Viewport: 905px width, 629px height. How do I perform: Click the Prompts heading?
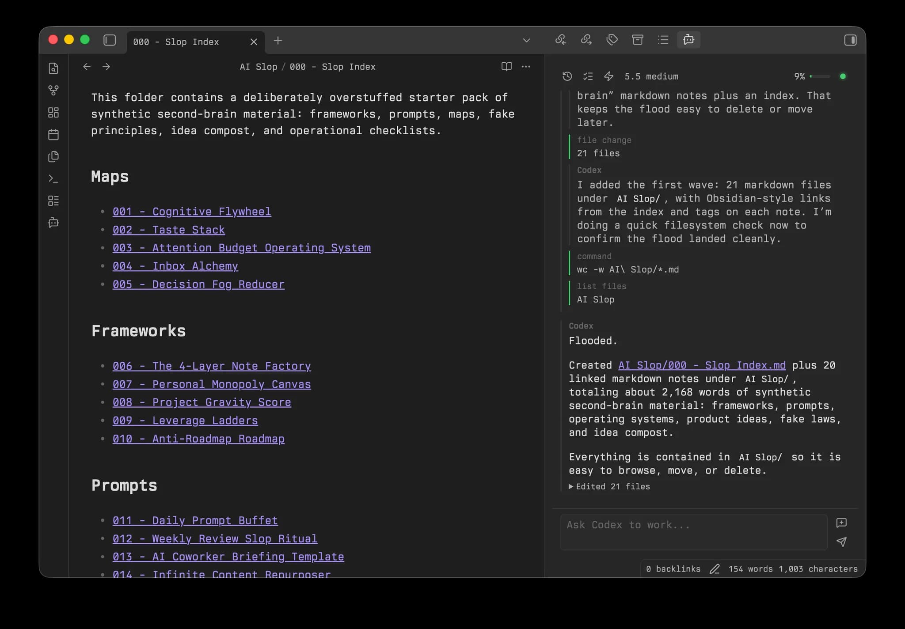(x=124, y=485)
